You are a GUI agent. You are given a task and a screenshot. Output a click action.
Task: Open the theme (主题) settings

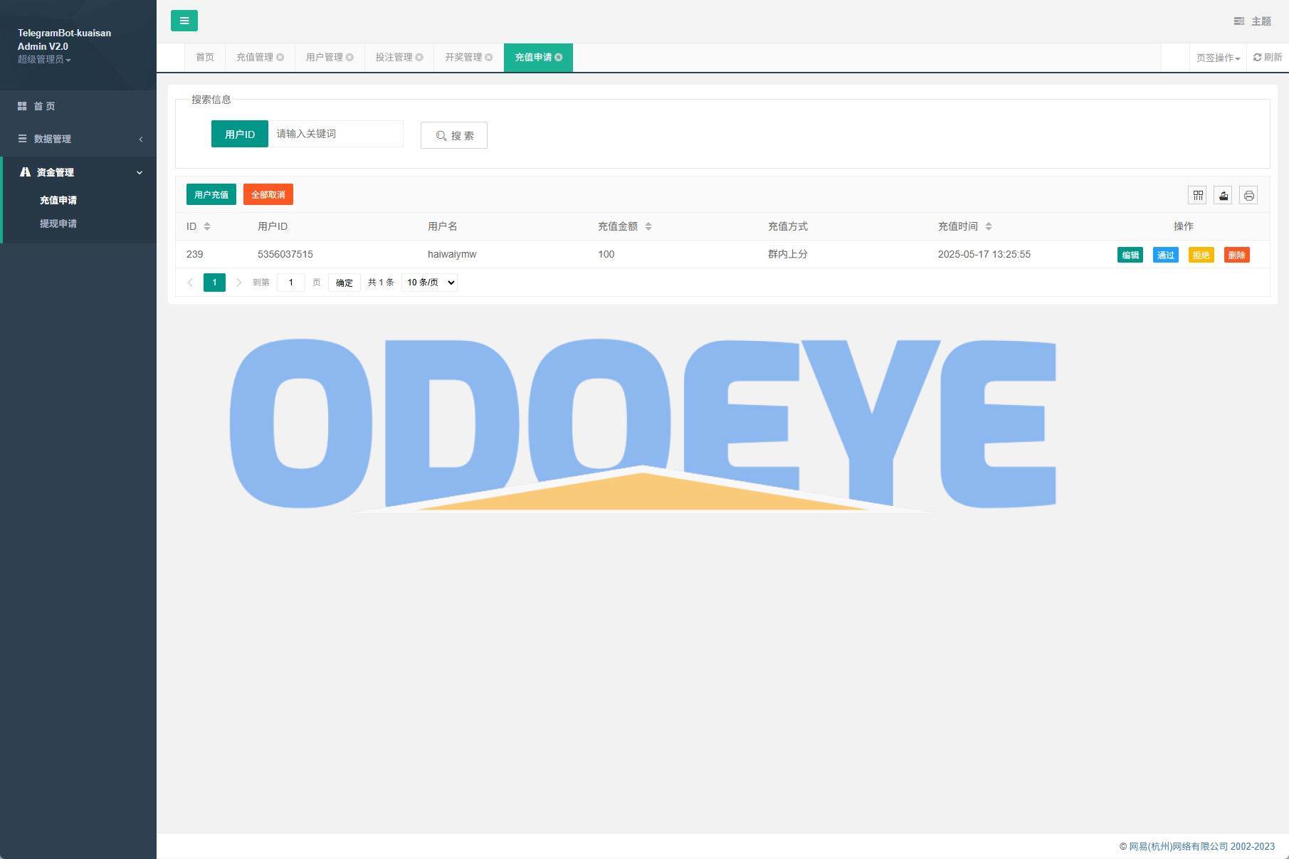[x=1253, y=21]
